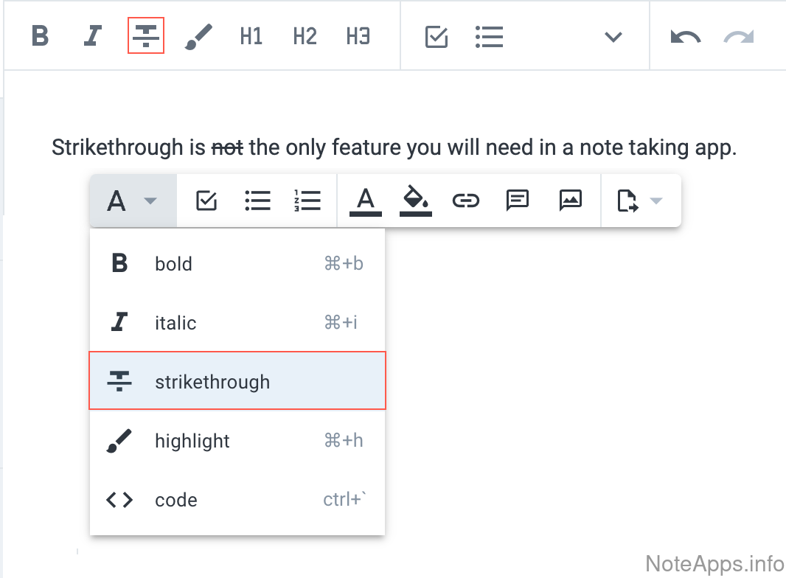
Task: Click the Italic icon in top toolbar
Action: [92, 36]
